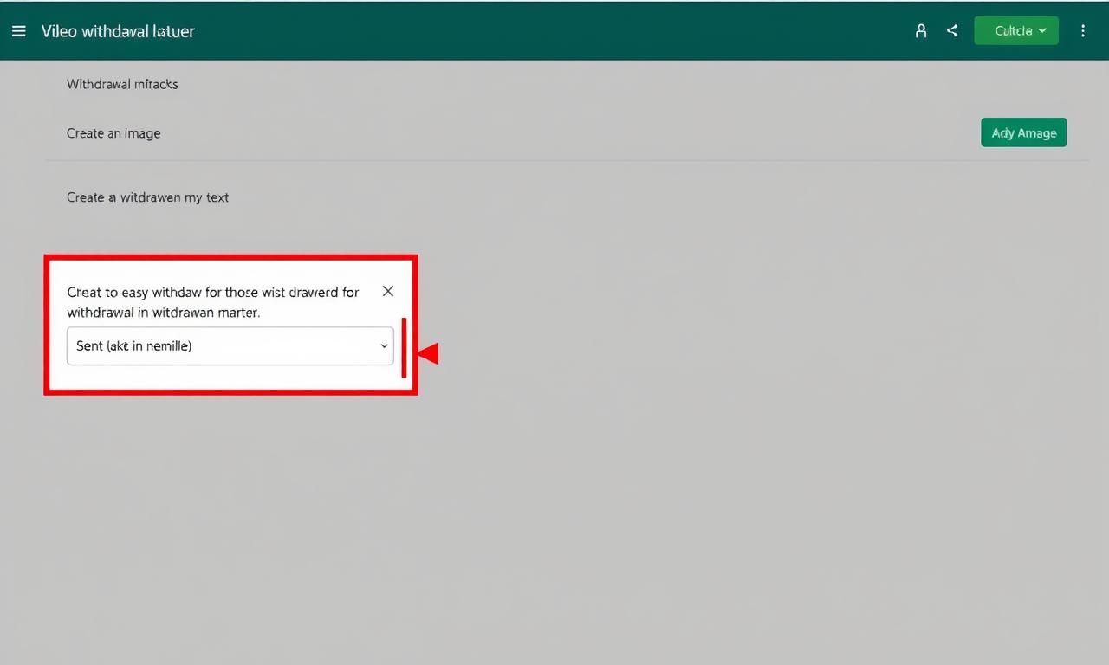This screenshot has width=1109, height=665.
Task: Open the vertical three-dot more options menu
Action: click(1083, 31)
